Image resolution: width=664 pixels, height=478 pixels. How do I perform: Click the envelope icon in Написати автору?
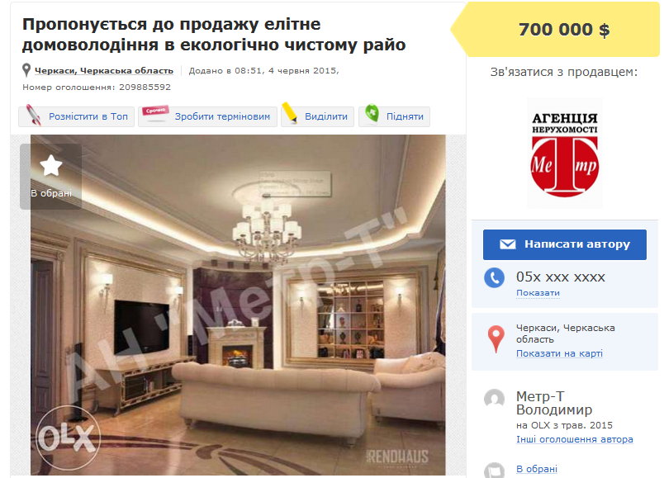click(x=508, y=244)
